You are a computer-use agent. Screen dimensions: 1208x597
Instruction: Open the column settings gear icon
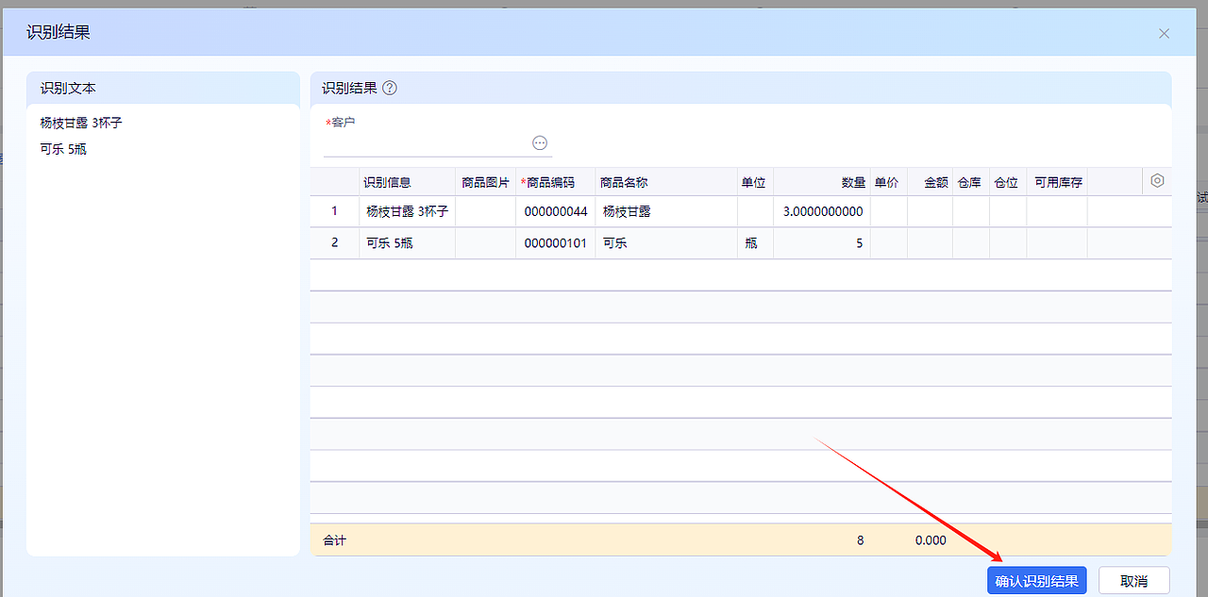tap(1157, 180)
